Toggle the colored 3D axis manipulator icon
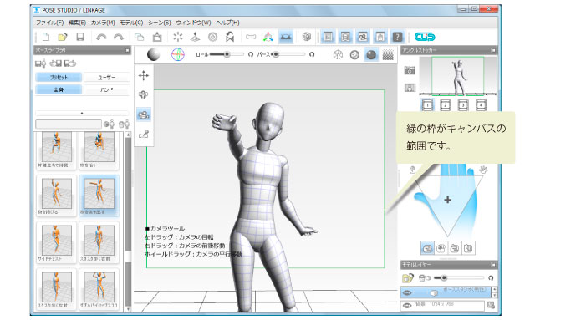581x320 pixels. 268,37
